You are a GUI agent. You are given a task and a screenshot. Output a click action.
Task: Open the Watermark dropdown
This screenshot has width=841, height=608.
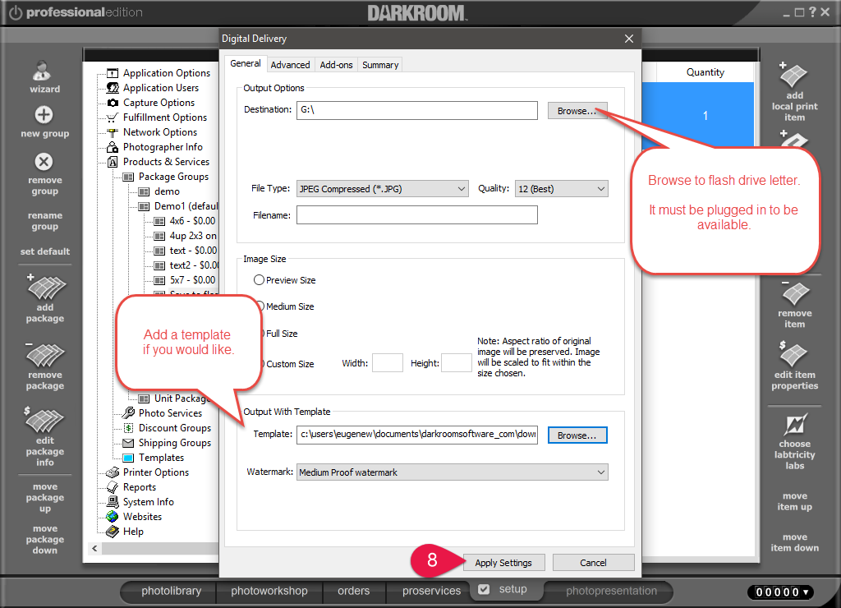[453, 472]
